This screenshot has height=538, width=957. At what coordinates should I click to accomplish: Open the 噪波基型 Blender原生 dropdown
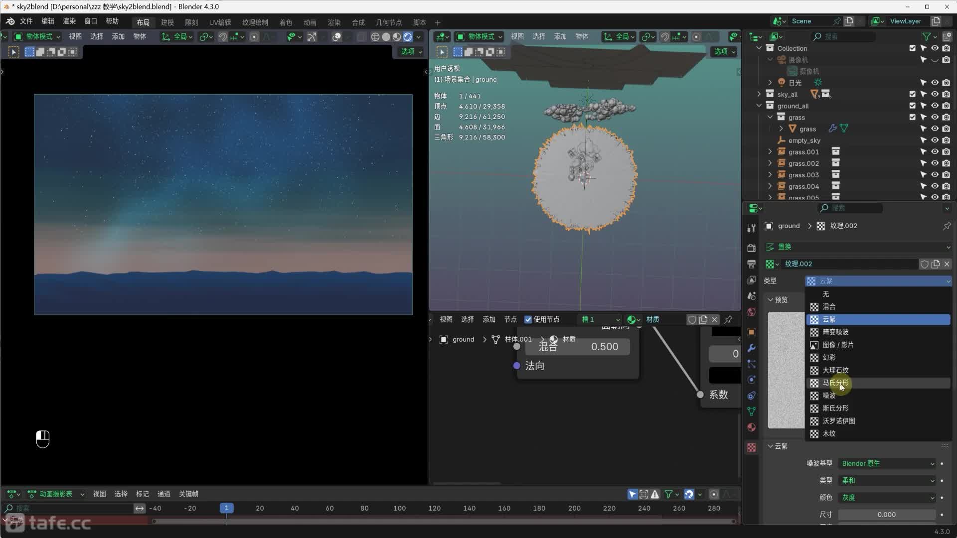click(887, 463)
